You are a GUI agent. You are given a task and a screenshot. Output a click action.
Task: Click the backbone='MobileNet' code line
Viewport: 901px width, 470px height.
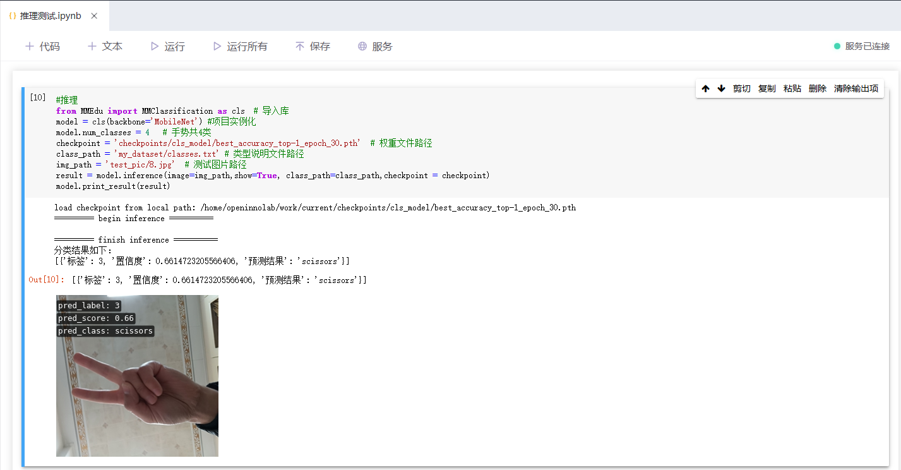tap(156, 121)
